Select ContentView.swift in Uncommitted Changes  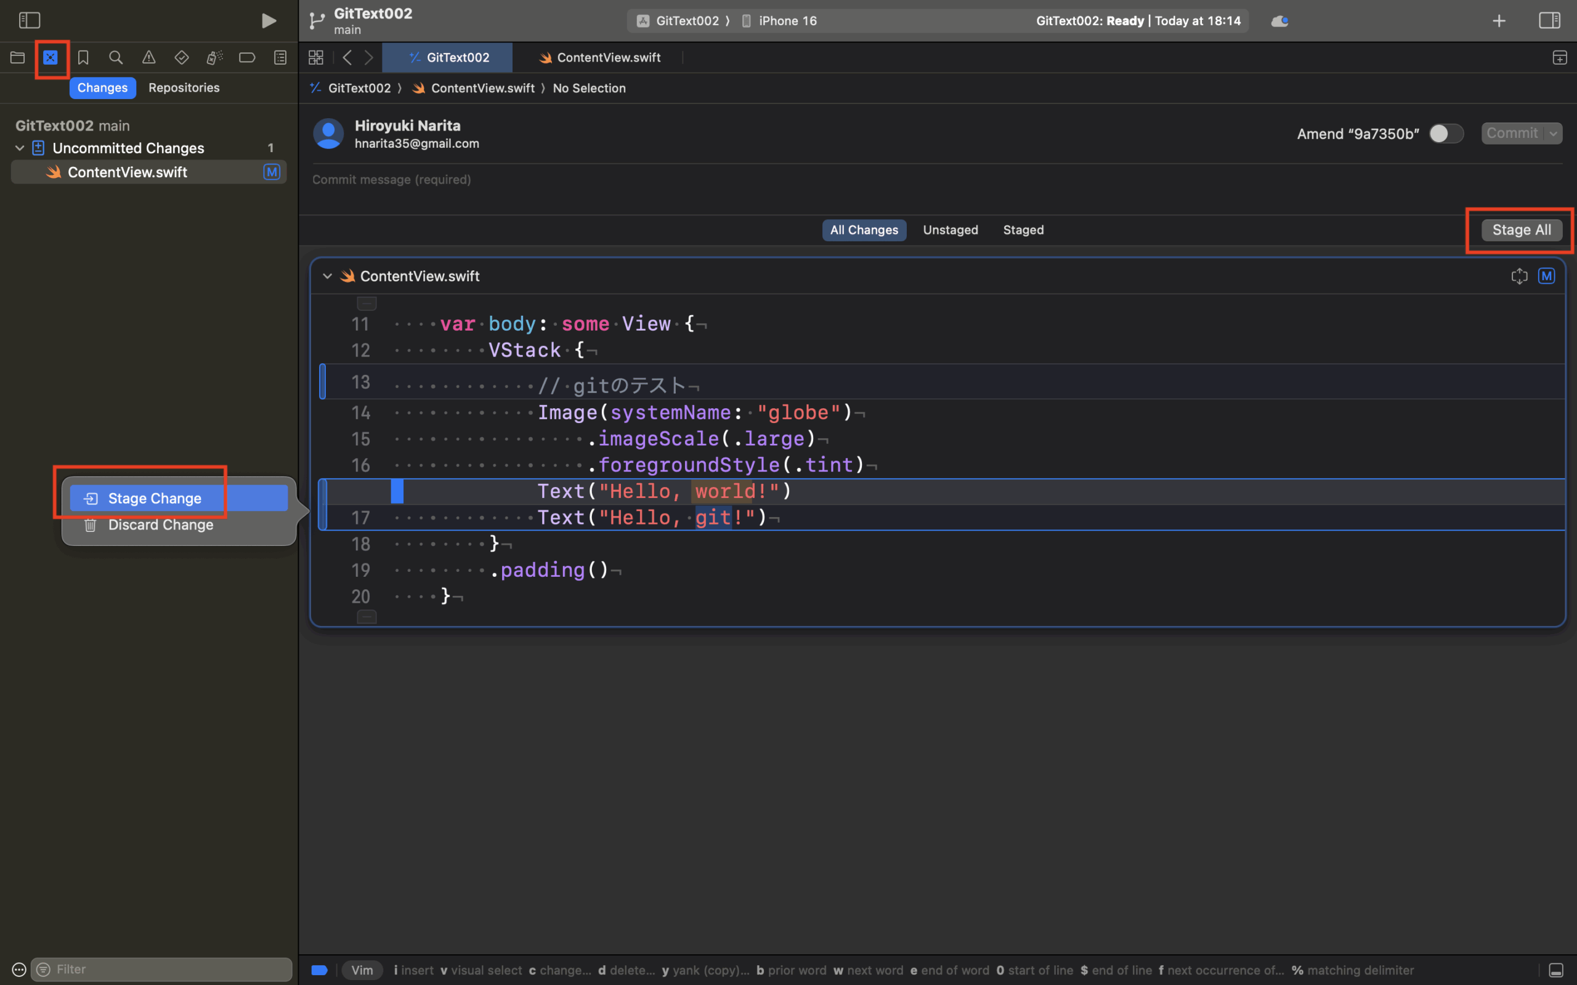pos(148,172)
